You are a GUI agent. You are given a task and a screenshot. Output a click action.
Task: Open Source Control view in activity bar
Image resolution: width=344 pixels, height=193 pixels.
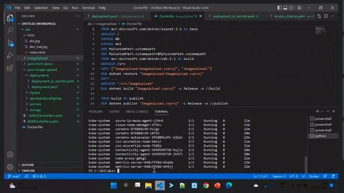coord(10,43)
